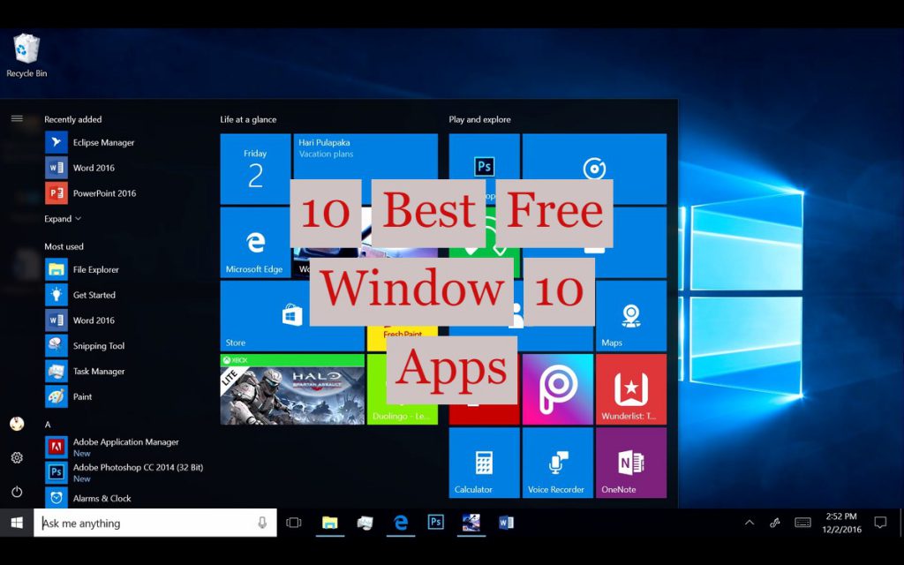Screen dimensions: 904x565
Task: Open Action Center from the system tray
Action: pos(880,523)
